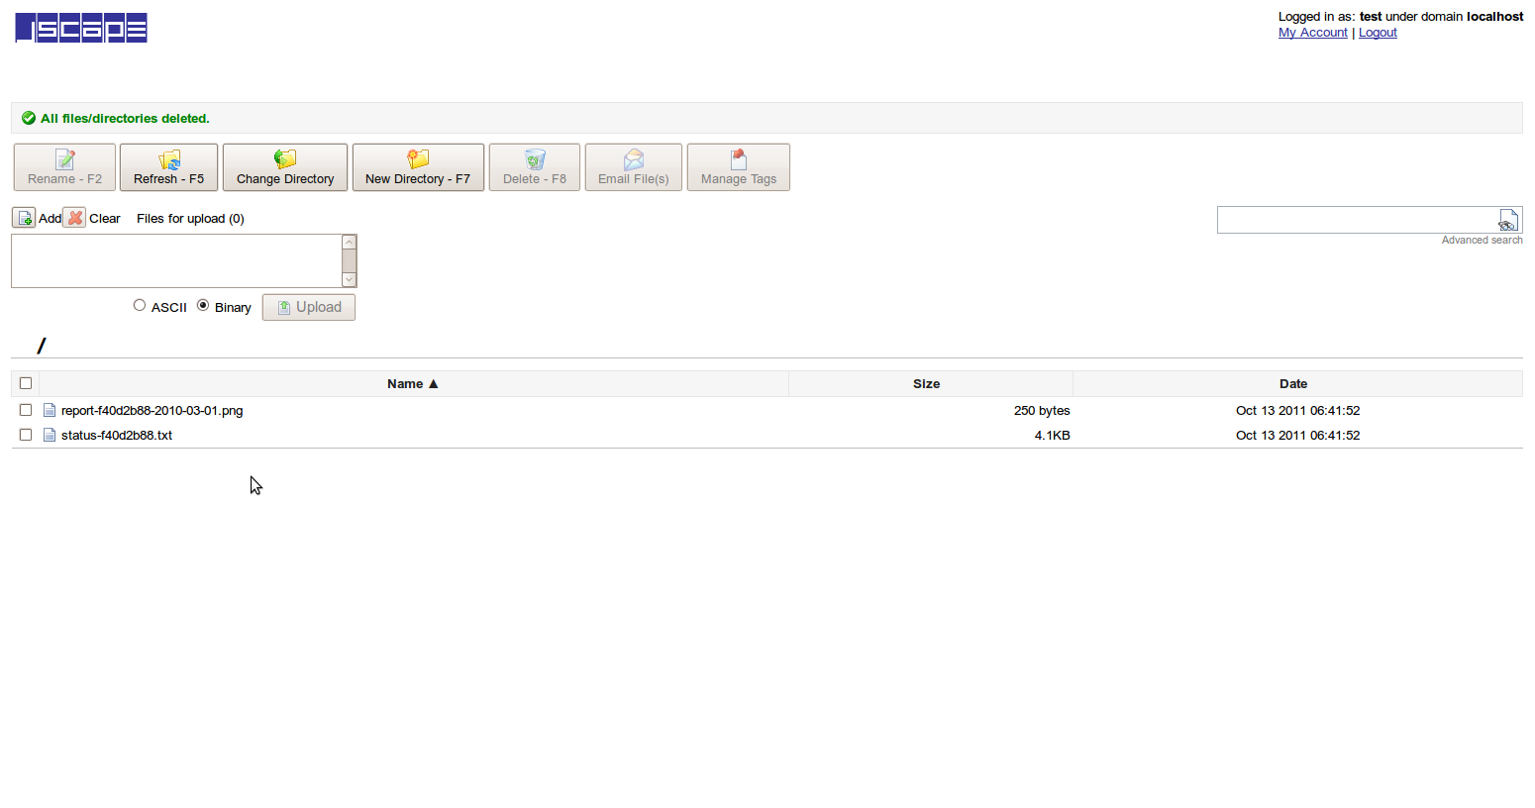Click the upload list scrollbar down arrow
This screenshot has height=808, width=1535.
[349, 280]
